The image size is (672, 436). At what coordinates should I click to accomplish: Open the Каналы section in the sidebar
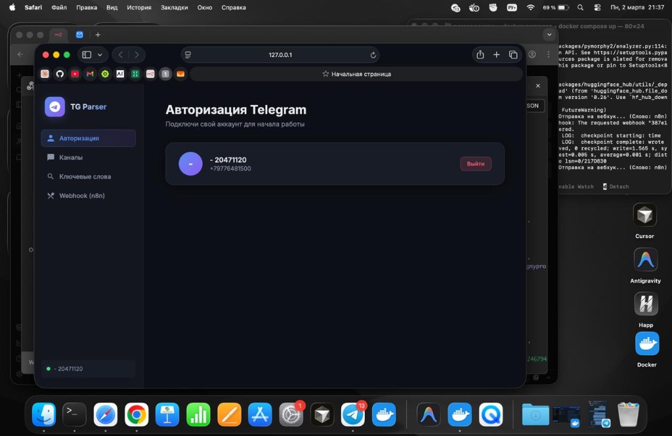(89, 157)
